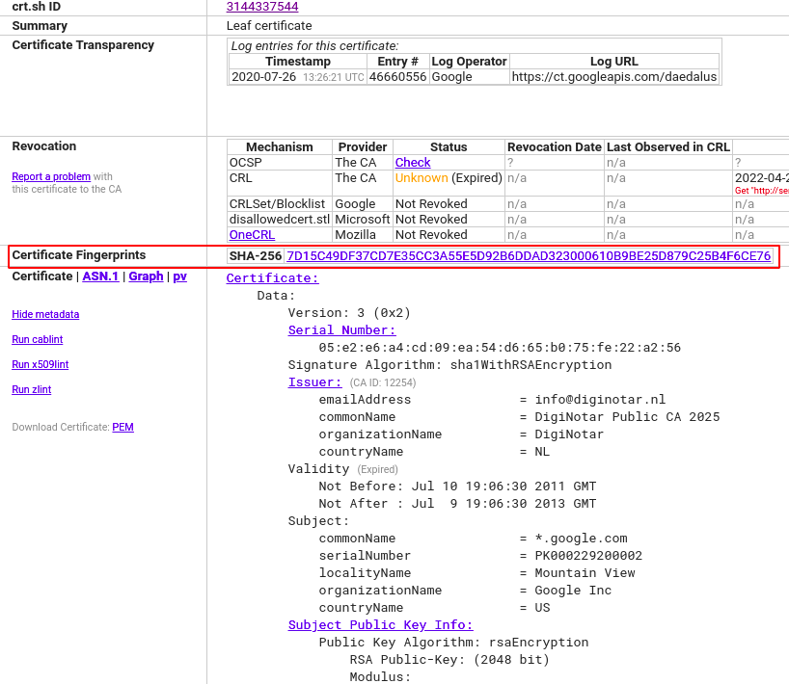Image resolution: width=789 pixels, height=684 pixels.
Task: Open the OneCRL mechanism link
Action: [252, 235]
